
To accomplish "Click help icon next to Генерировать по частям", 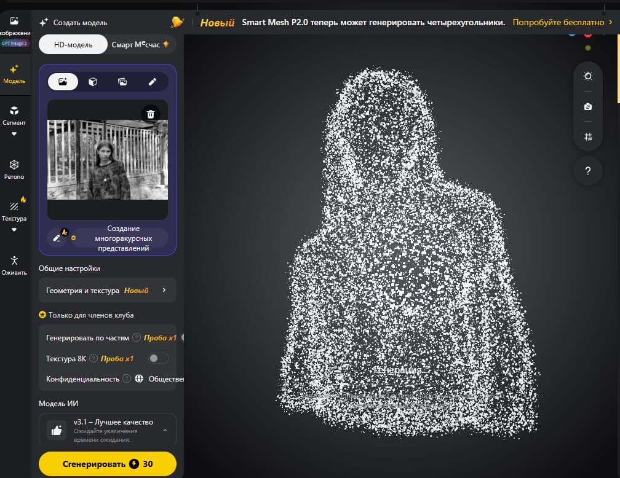I will (x=137, y=337).
